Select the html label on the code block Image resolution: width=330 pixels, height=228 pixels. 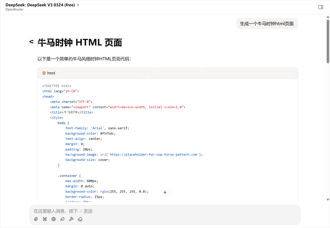(51, 73)
